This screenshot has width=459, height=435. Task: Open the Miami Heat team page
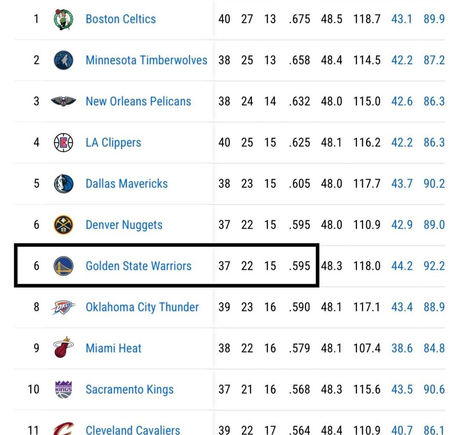click(113, 348)
